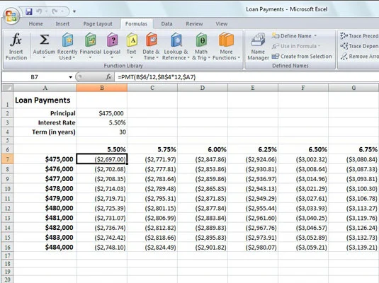The width and height of the screenshot is (379, 283).
Task: Click the Save icon in quick access toolbar
Action: [29, 11]
